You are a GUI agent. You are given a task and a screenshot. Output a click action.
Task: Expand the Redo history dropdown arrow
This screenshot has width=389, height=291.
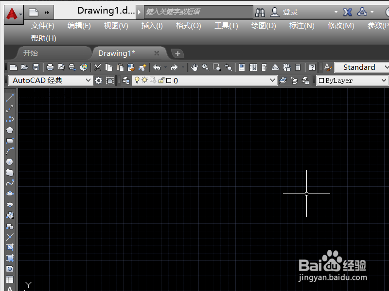click(183, 67)
